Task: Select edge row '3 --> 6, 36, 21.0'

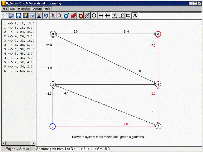Action: (19, 49)
